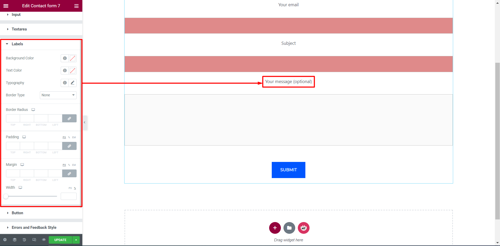Toggle linked values for Margin
This screenshot has height=246, width=500.
click(x=69, y=174)
